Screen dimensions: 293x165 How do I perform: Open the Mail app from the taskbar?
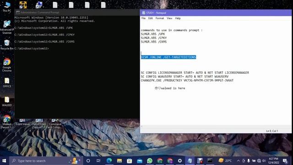click(x=140, y=161)
